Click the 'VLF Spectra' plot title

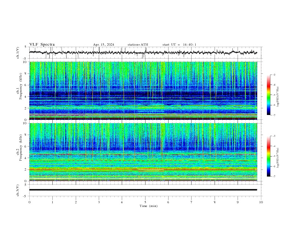[x=42, y=45]
